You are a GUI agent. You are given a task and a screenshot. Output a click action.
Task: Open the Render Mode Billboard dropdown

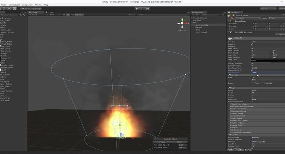coord(268,137)
